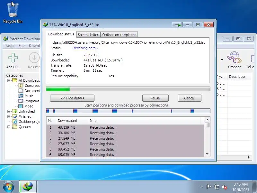Click the greyed Resume toolbar icon
This screenshot has height=193, width=257.
pos(34,58)
